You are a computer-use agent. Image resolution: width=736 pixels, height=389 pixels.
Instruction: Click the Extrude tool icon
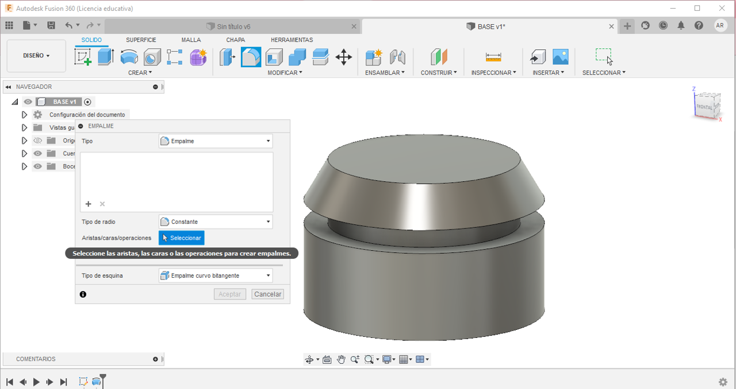[106, 57]
